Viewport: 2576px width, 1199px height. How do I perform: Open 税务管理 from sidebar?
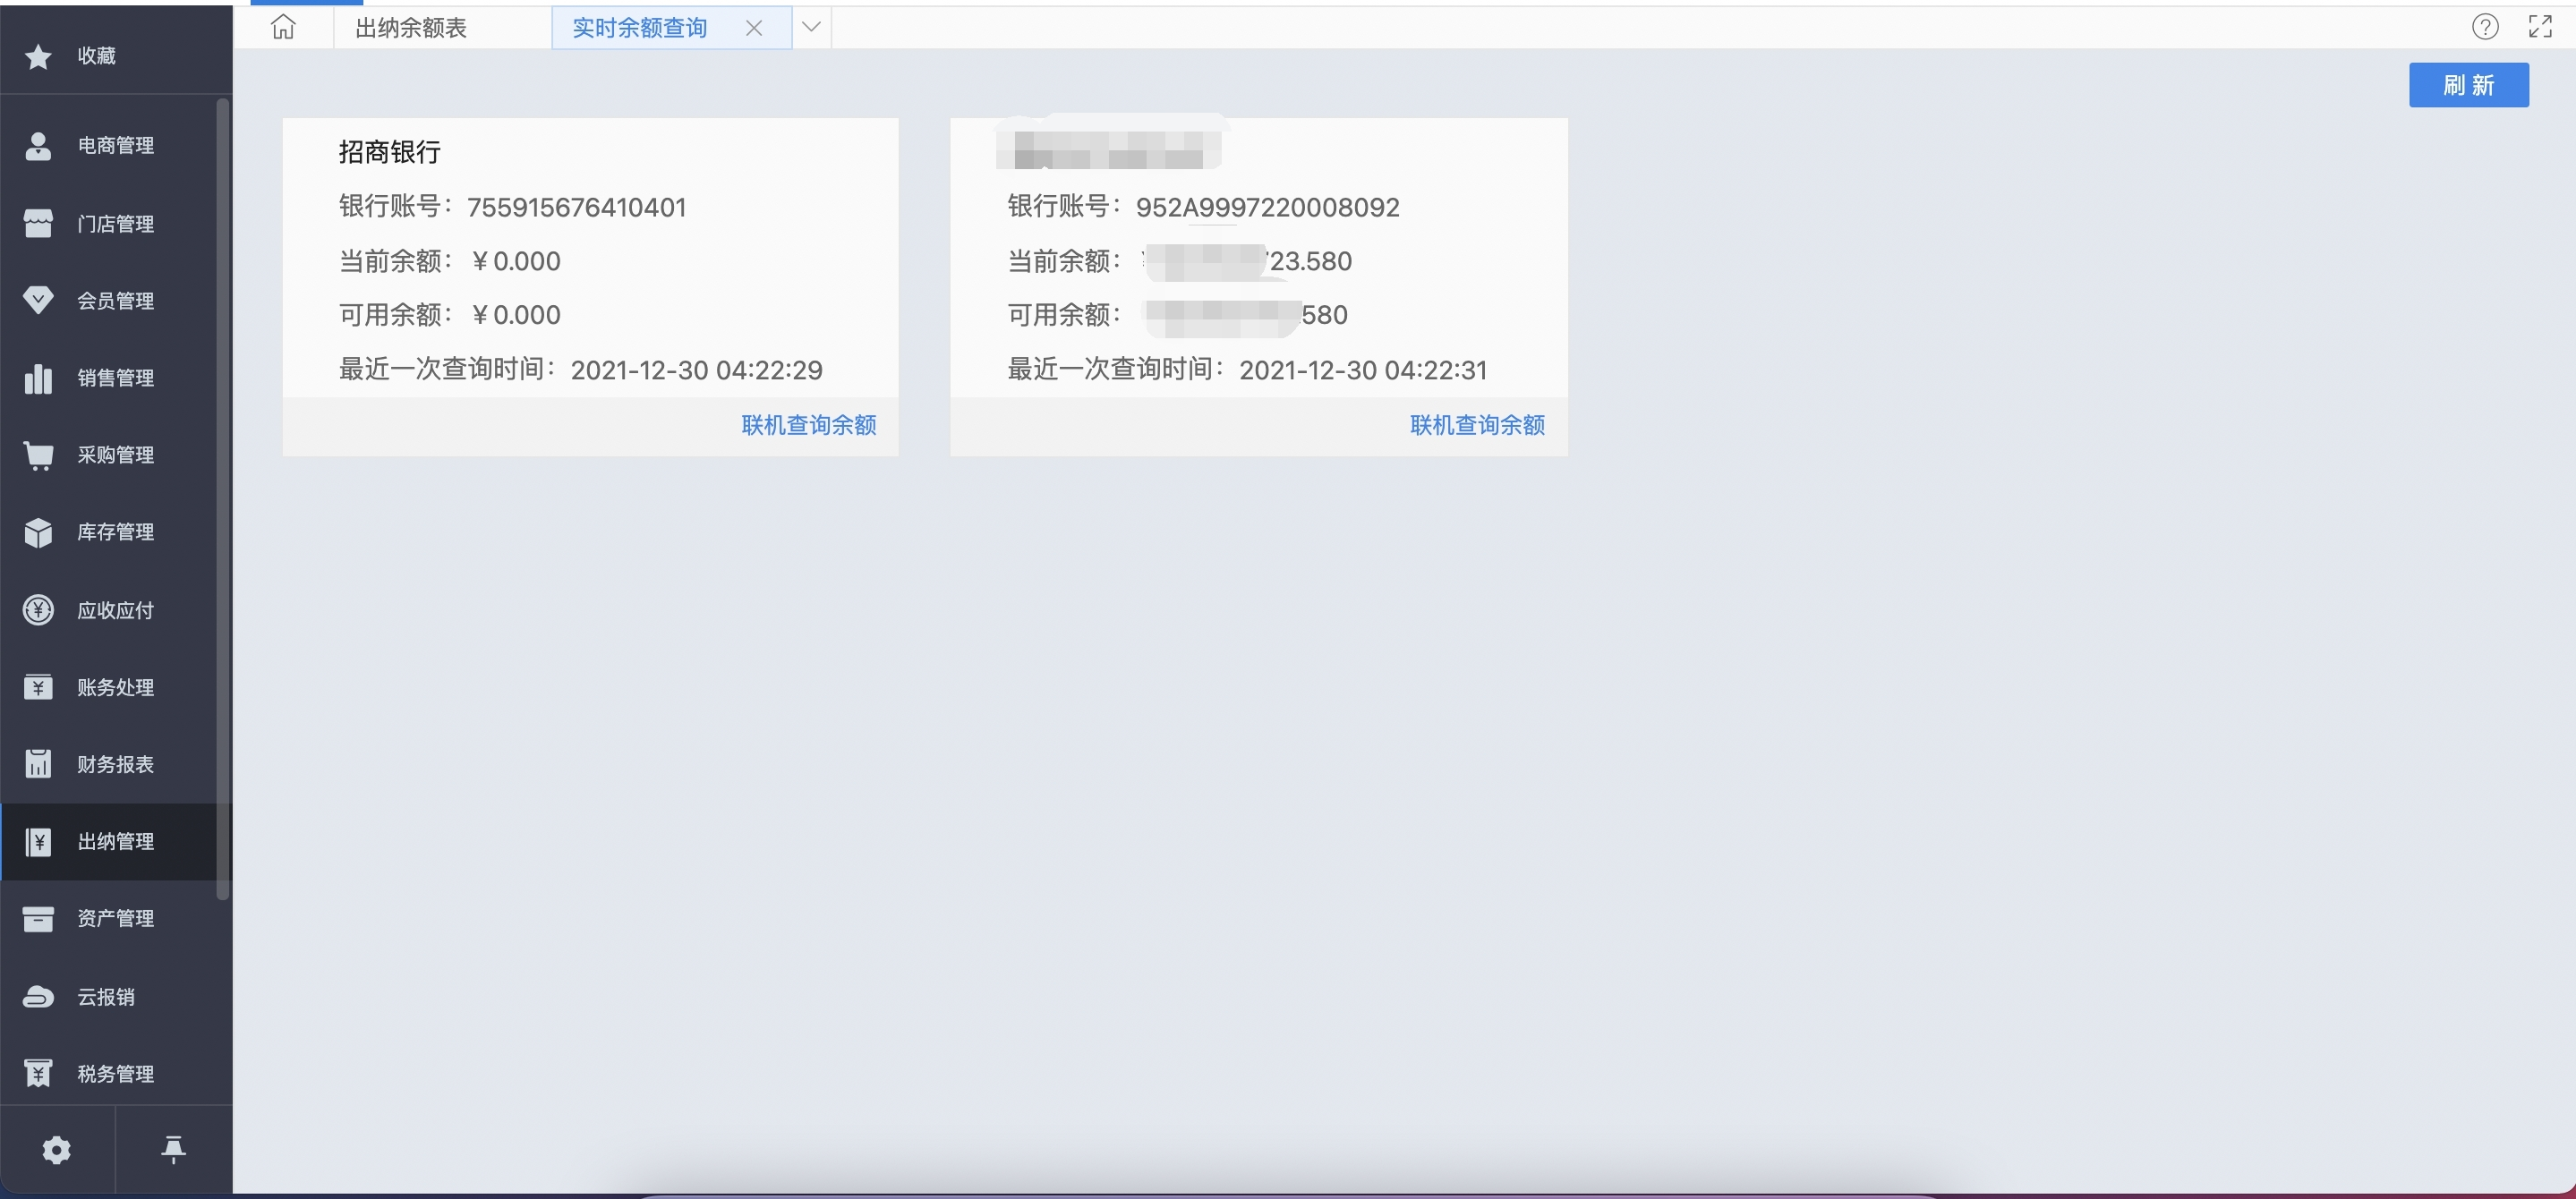pos(115,1071)
